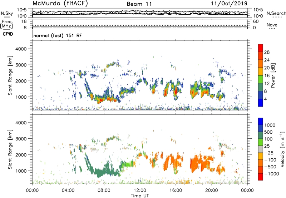The height and width of the screenshot is (198, 286).
Task: Click the '-1000' tick on Velocity colorbar
Action: point(271,174)
